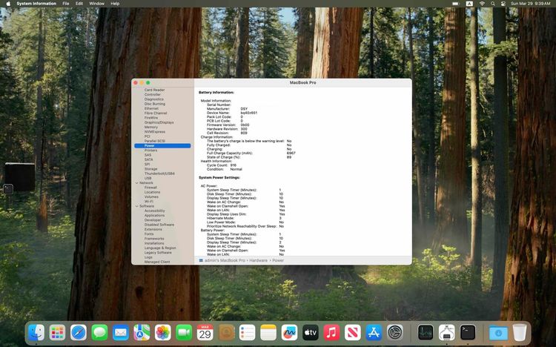Screen dimensions: 556x347
Task: Open the Help menu
Action: [x=115, y=4]
